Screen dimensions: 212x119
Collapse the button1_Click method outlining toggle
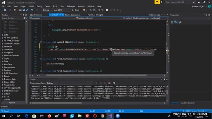point(41,42)
